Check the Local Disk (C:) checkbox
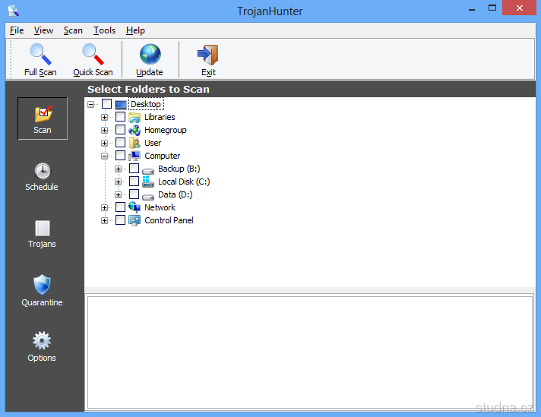 coord(134,182)
